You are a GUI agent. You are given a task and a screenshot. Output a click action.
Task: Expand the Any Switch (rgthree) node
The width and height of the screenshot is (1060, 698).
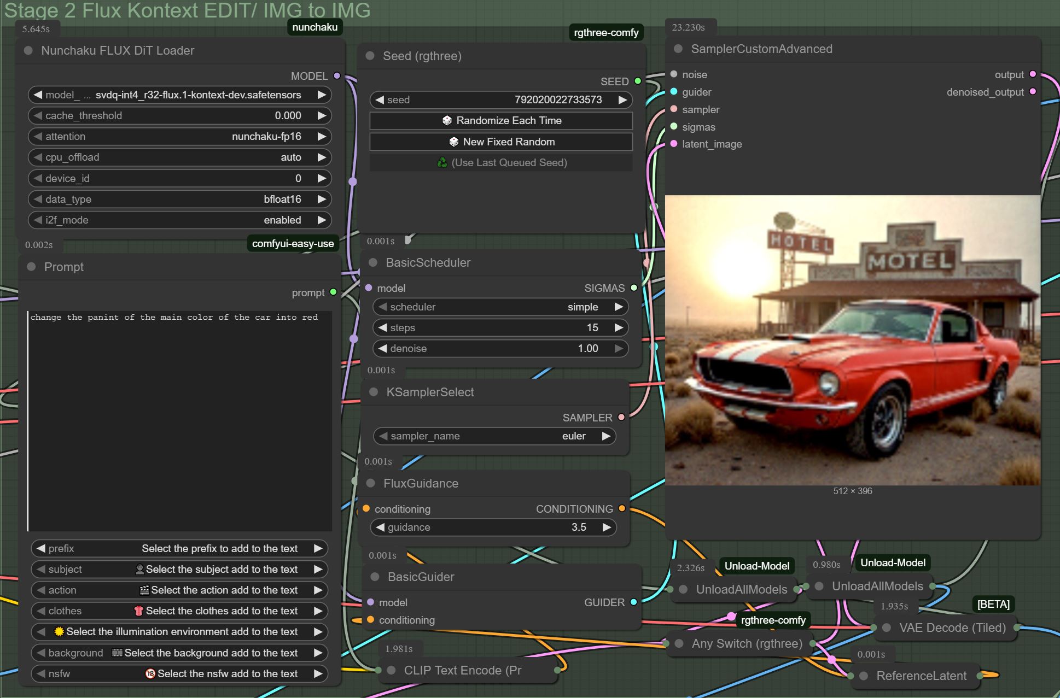click(679, 643)
